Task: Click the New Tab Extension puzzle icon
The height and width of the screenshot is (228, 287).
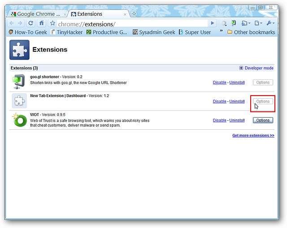Action: pos(19,101)
